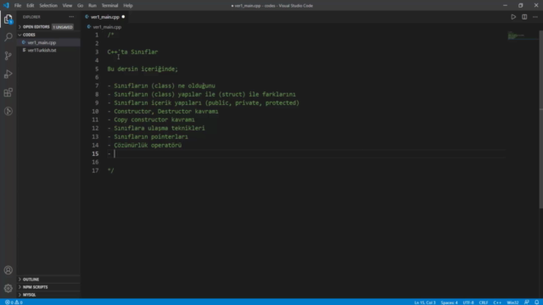Open the Accounts icon
The height and width of the screenshot is (305, 543).
8,270
